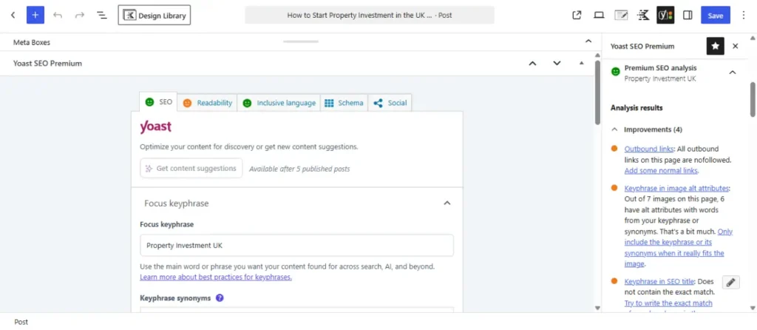
Task: Open the Design Library
Action: 154,15
